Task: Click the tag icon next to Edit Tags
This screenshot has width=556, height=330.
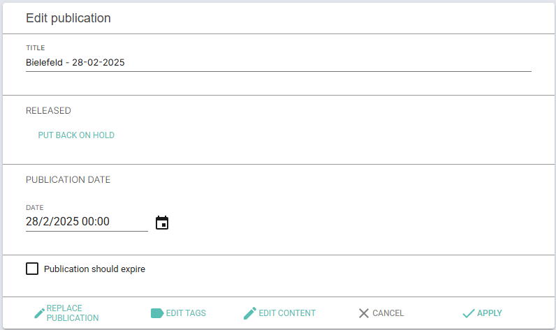Action: (157, 313)
